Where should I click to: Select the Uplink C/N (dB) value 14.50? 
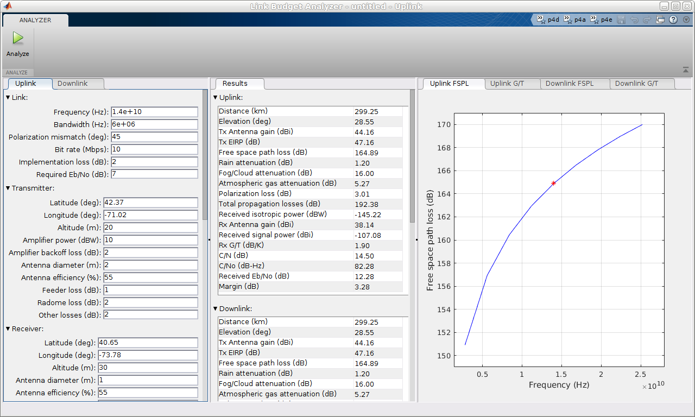(x=364, y=256)
